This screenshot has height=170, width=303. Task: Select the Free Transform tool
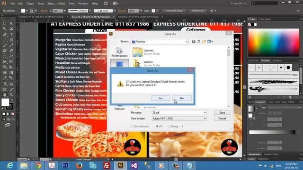pyautogui.click(x=11, y=62)
